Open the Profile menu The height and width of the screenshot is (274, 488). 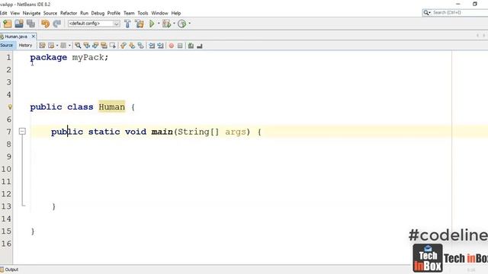[x=114, y=13]
